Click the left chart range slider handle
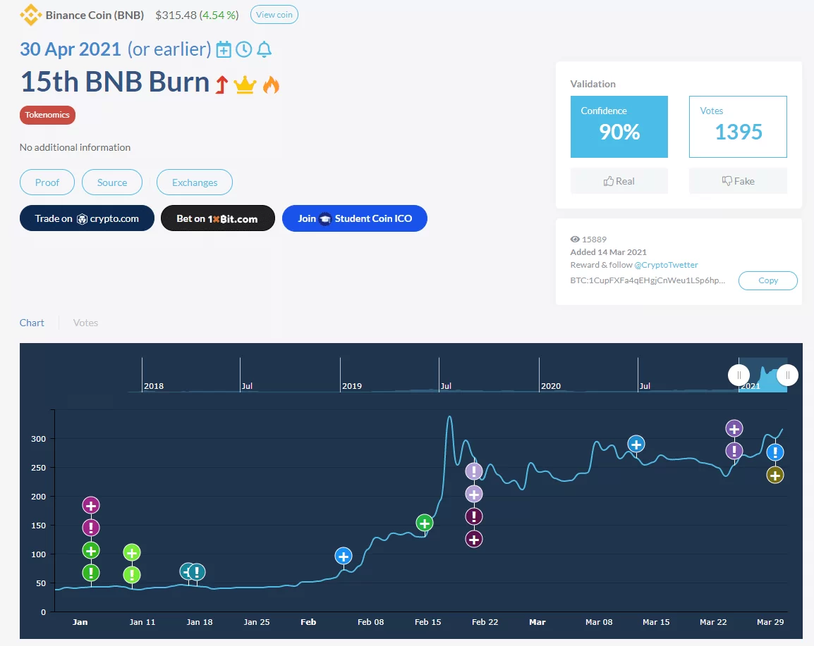 pos(739,375)
